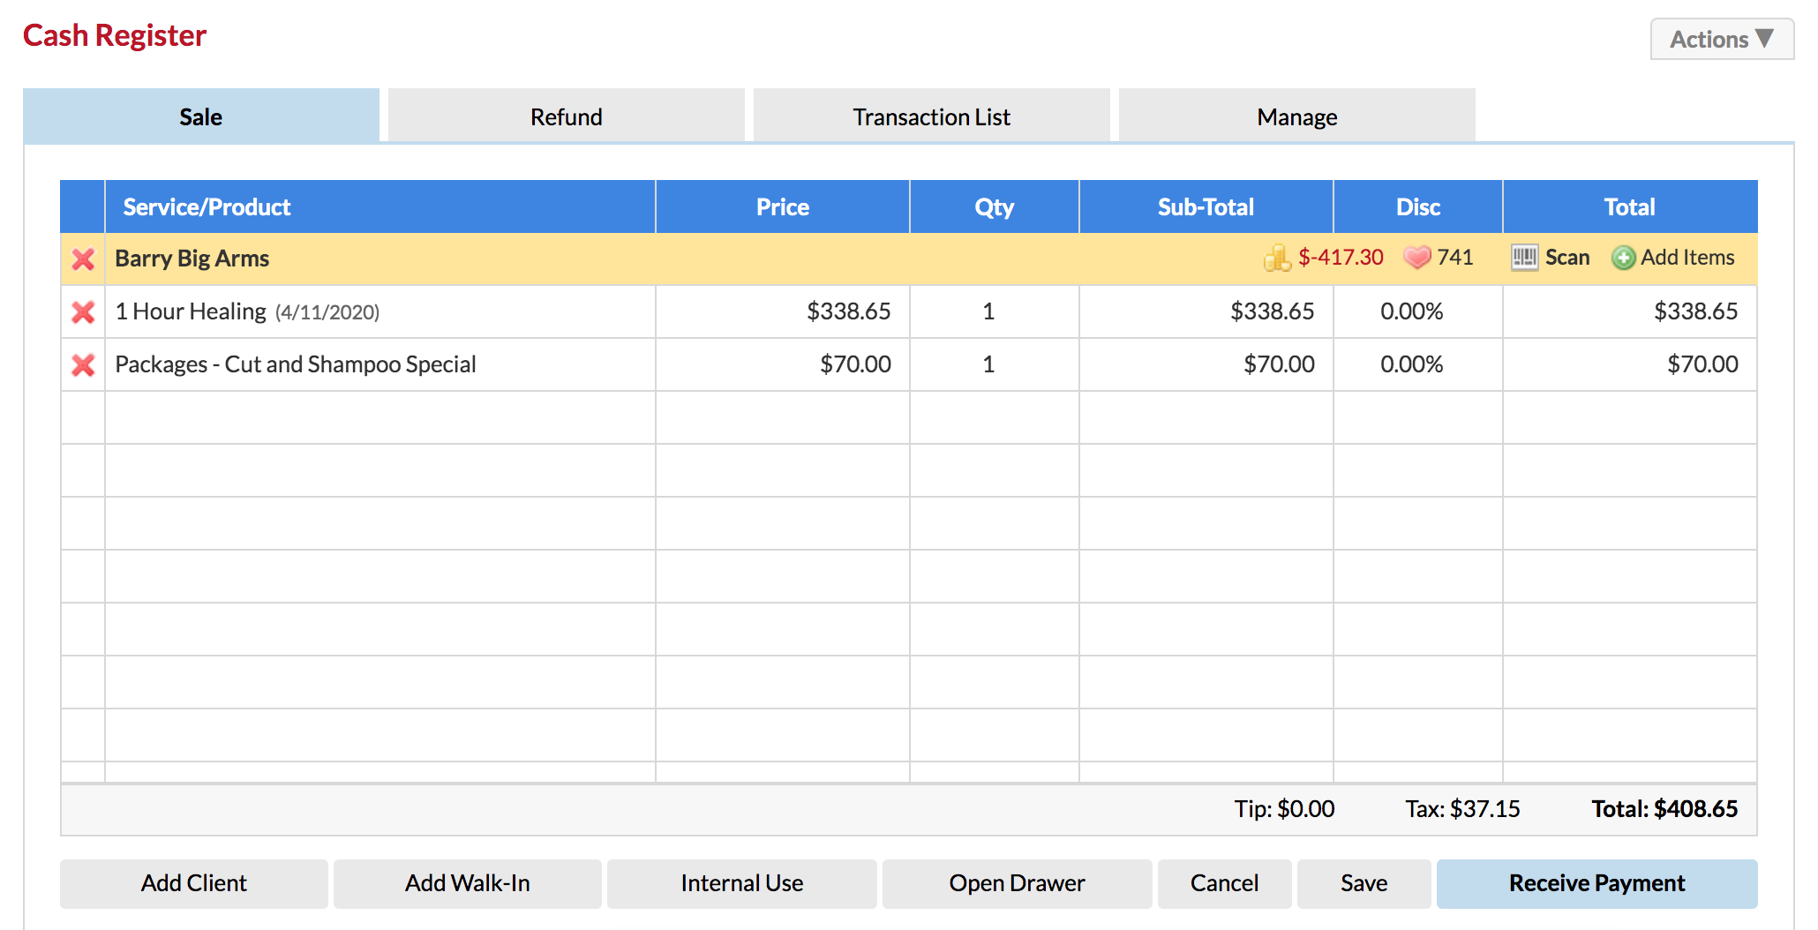Screen dimensions: 1818x930
Task: Remove client Barry Big Arms with red X
Action: click(83, 259)
